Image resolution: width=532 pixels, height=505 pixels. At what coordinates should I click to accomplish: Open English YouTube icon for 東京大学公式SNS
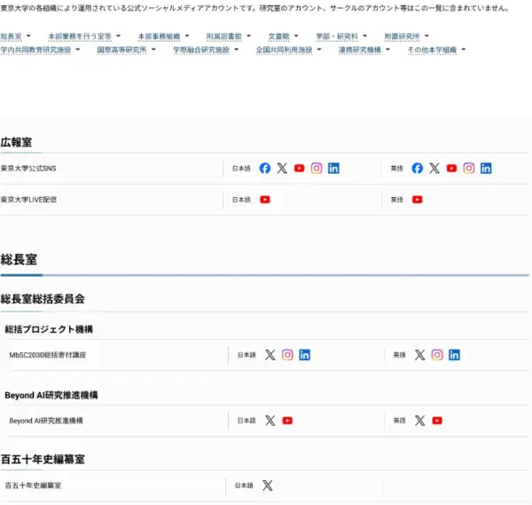451,168
